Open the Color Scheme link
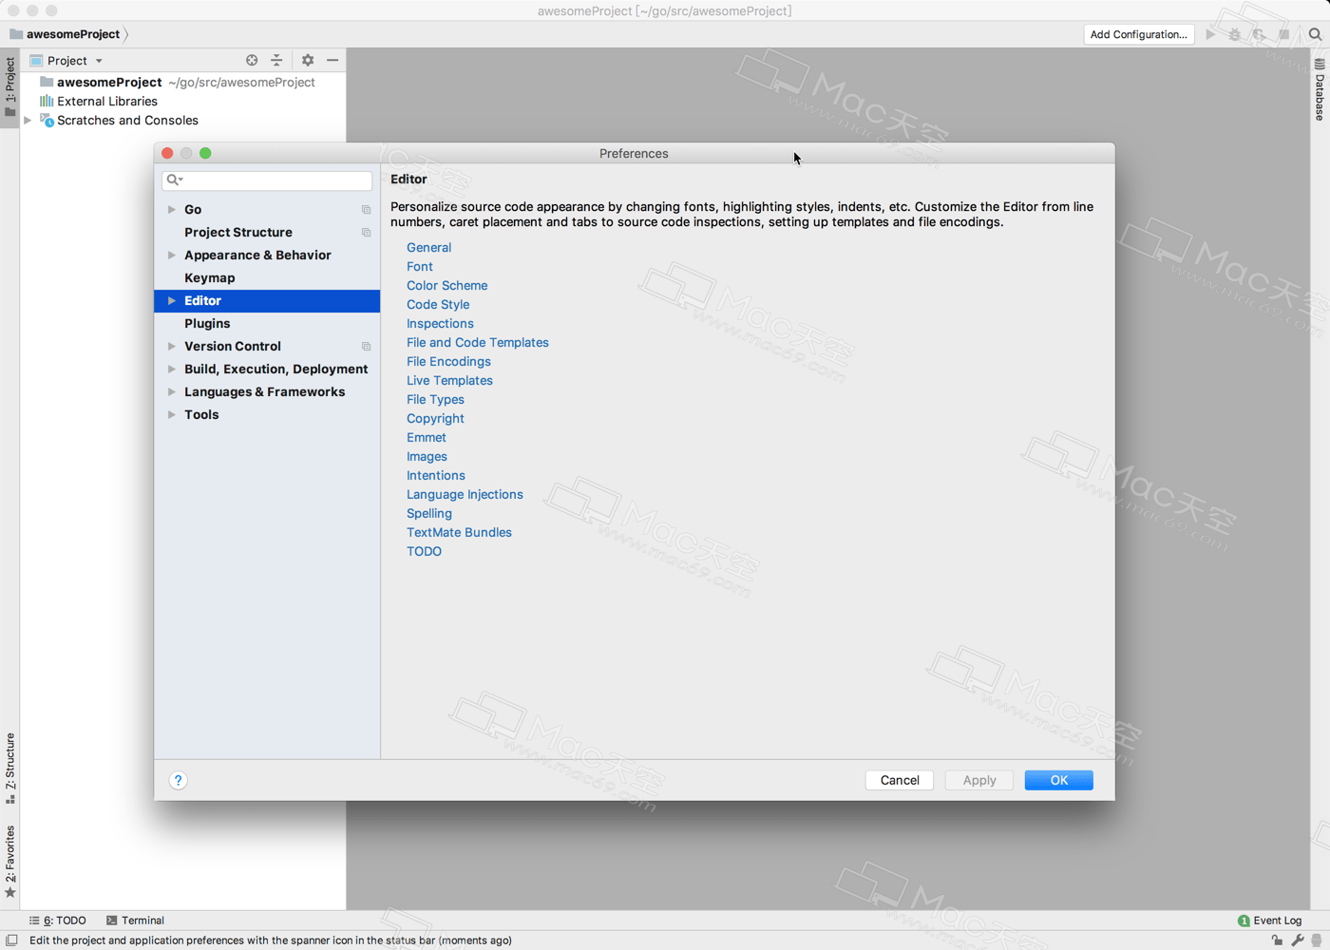1330x950 pixels. (x=447, y=285)
